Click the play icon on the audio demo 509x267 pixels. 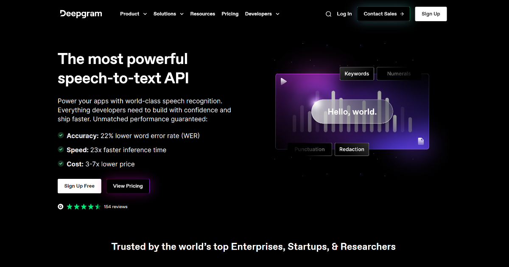pyautogui.click(x=283, y=81)
